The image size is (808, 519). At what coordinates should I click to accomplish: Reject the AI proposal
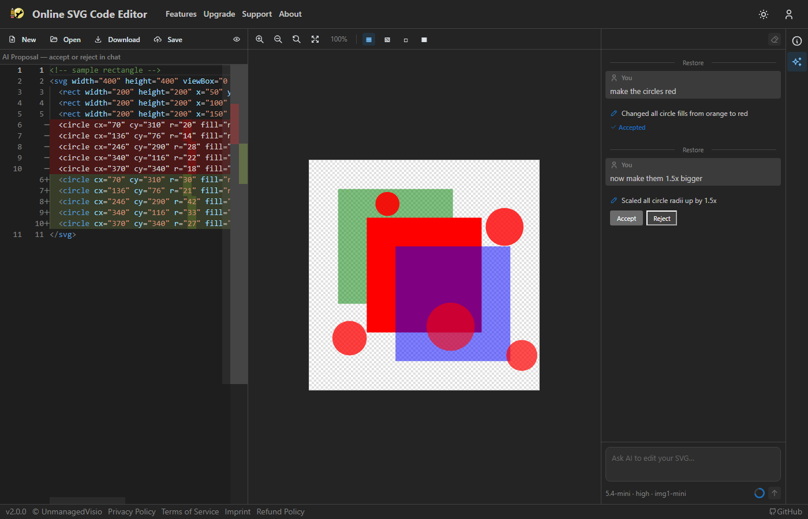pyautogui.click(x=661, y=219)
